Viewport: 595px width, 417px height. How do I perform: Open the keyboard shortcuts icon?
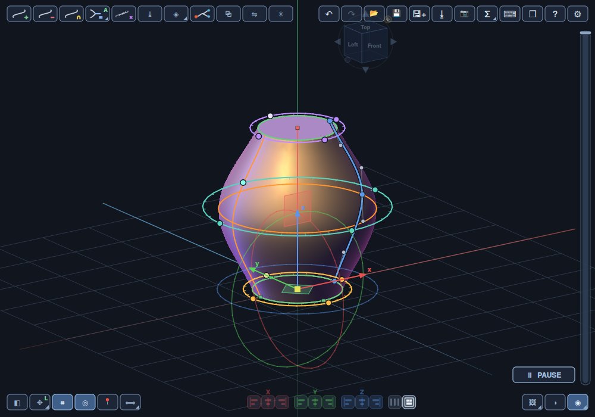pyautogui.click(x=510, y=14)
